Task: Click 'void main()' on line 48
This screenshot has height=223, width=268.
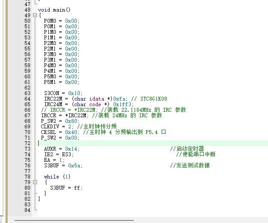Action: coord(54,10)
